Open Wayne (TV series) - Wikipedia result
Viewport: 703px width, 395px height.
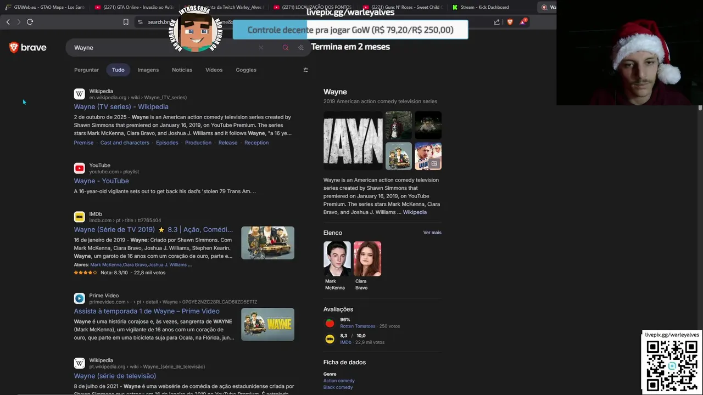121,106
